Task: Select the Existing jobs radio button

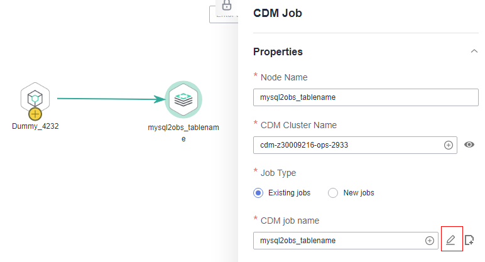Action: [x=258, y=193]
